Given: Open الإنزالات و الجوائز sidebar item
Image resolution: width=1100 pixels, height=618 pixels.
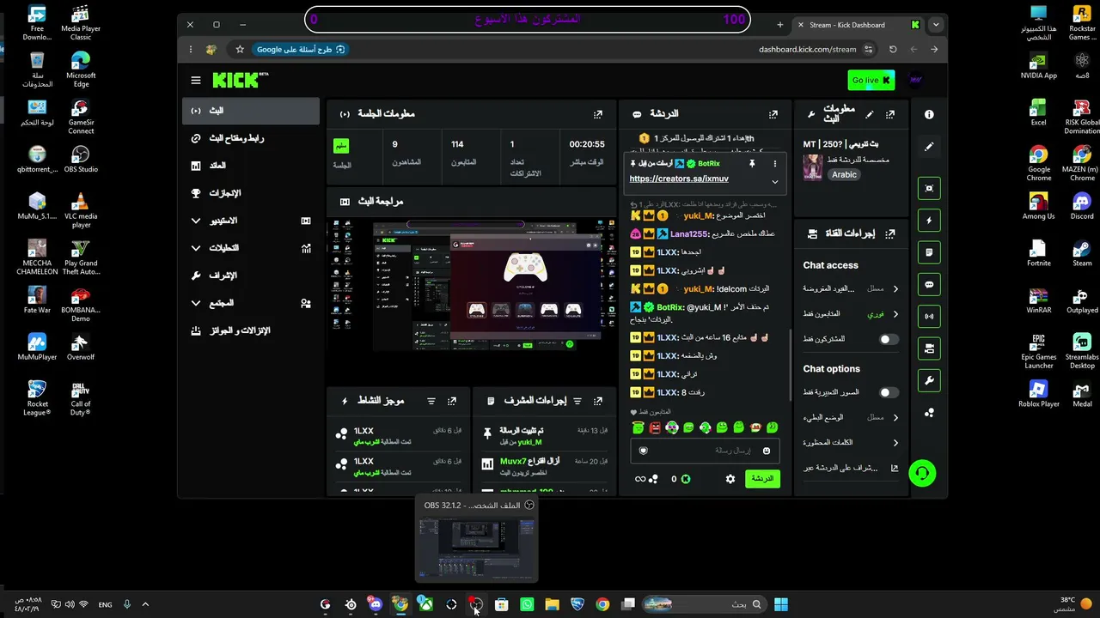Looking at the screenshot, I should [251, 330].
